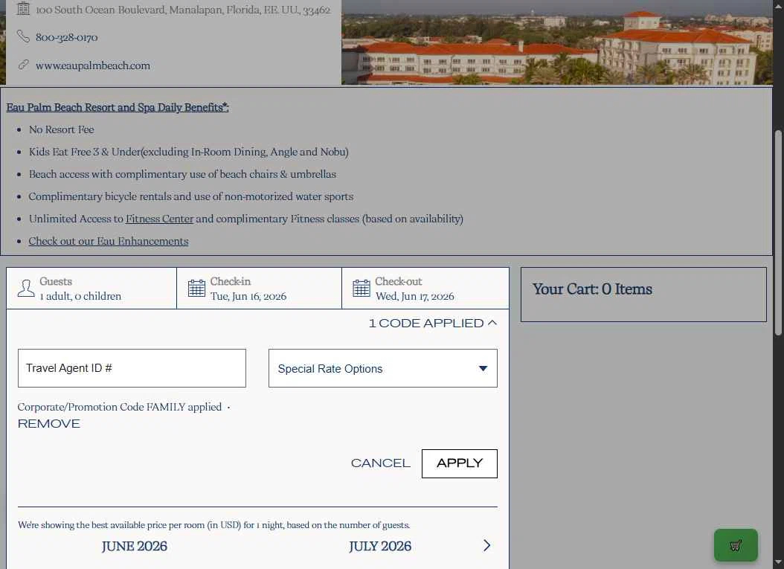
Task: Click the green shopping cart icon
Action: [736, 545]
